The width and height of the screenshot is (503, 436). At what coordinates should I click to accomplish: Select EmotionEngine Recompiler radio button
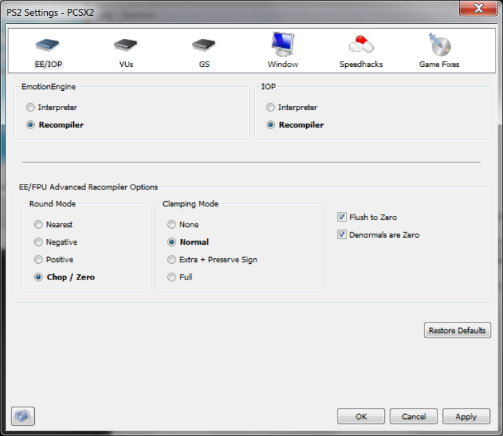(31, 125)
